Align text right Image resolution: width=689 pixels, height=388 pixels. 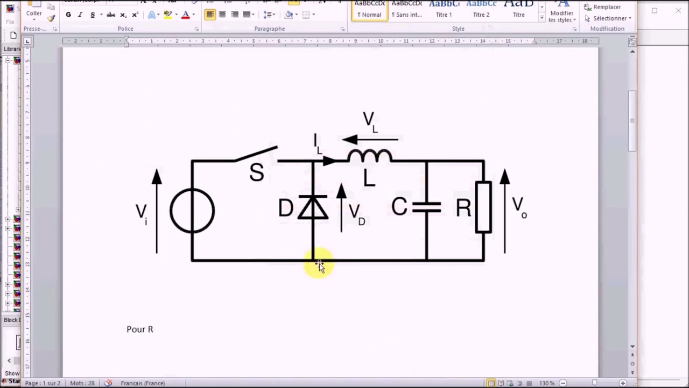(235, 15)
